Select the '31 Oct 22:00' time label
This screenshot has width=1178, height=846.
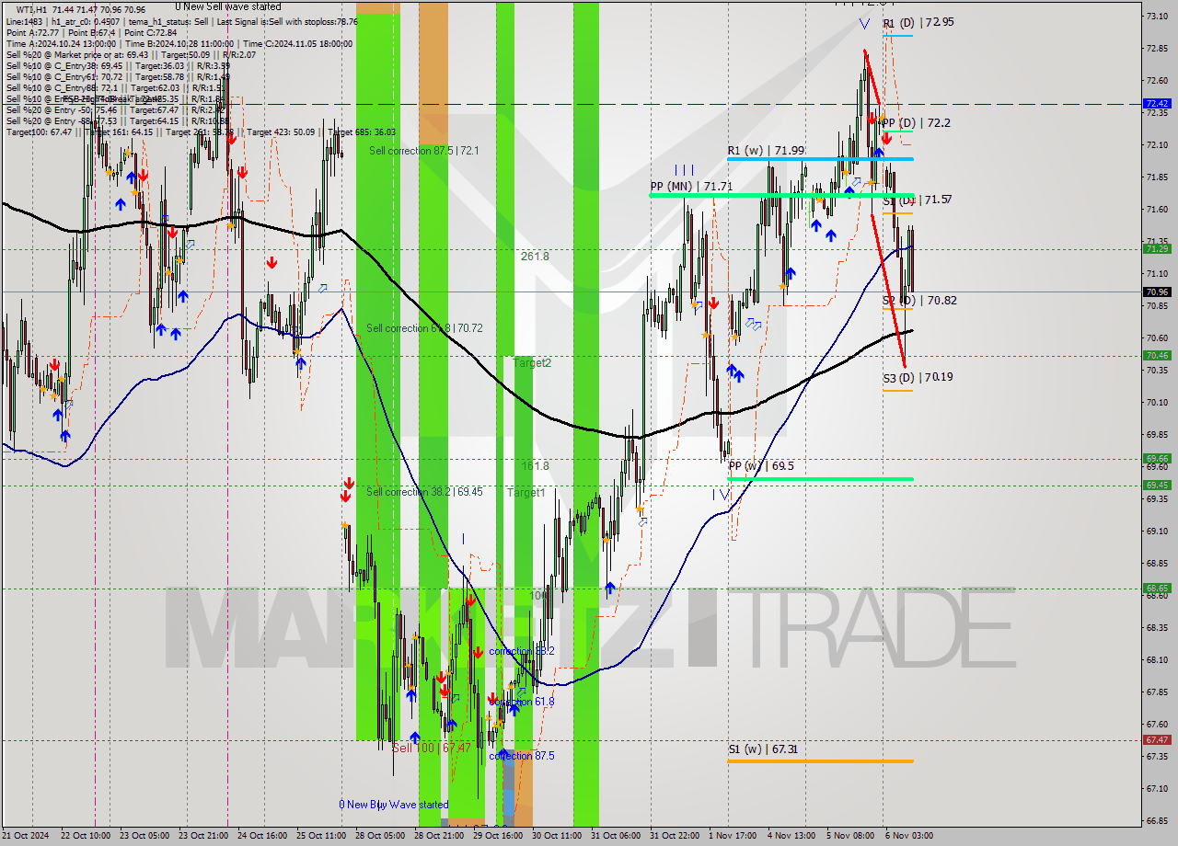click(x=675, y=836)
